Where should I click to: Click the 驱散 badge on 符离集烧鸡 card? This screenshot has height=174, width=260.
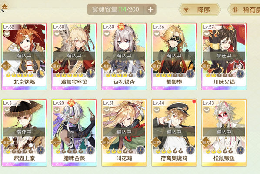[156, 142]
